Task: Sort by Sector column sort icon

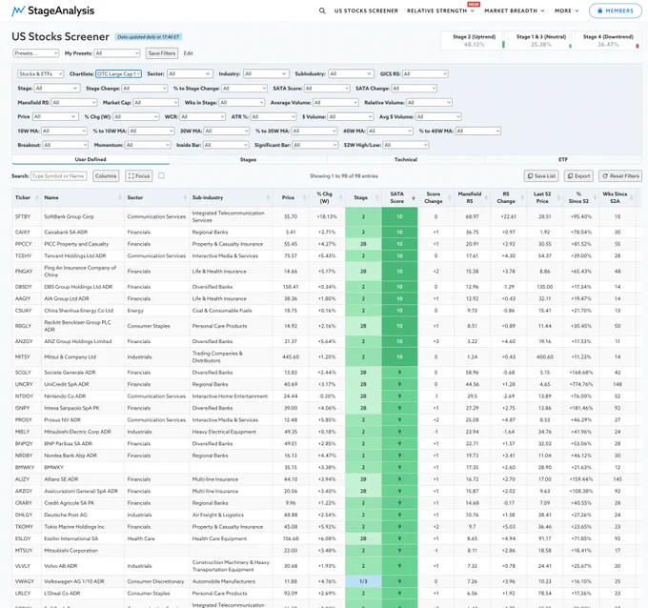Action: click(x=185, y=198)
